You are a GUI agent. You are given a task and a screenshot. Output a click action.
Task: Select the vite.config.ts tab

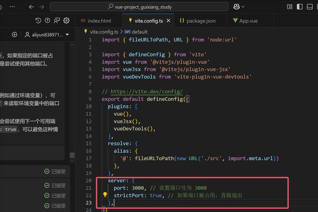pos(148,21)
